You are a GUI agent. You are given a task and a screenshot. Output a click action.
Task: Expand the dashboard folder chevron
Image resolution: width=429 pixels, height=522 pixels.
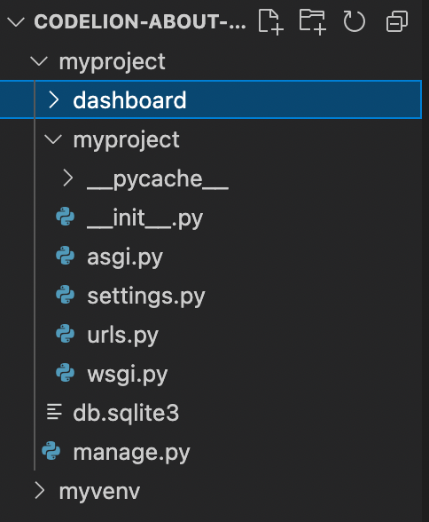pyautogui.click(x=53, y=99)
